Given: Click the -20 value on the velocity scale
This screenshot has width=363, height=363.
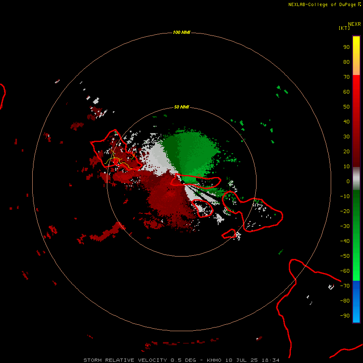Looking at the screenshot, I should tap(345, 211).
